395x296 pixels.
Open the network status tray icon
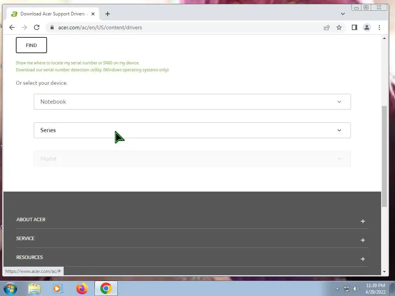tap(347, 289)
